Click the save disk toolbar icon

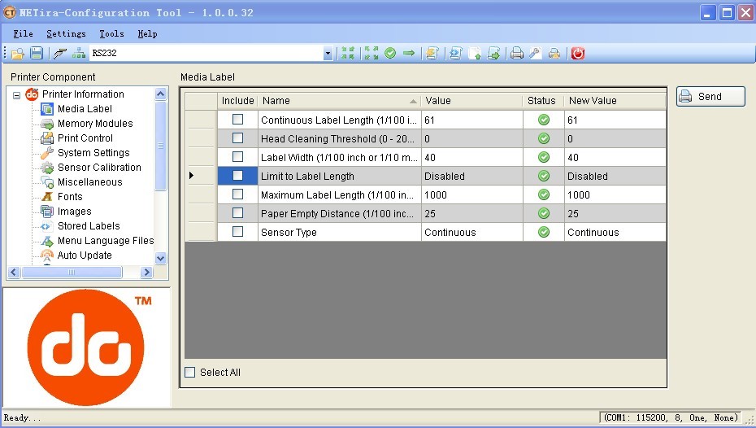[x=37, y=53]
